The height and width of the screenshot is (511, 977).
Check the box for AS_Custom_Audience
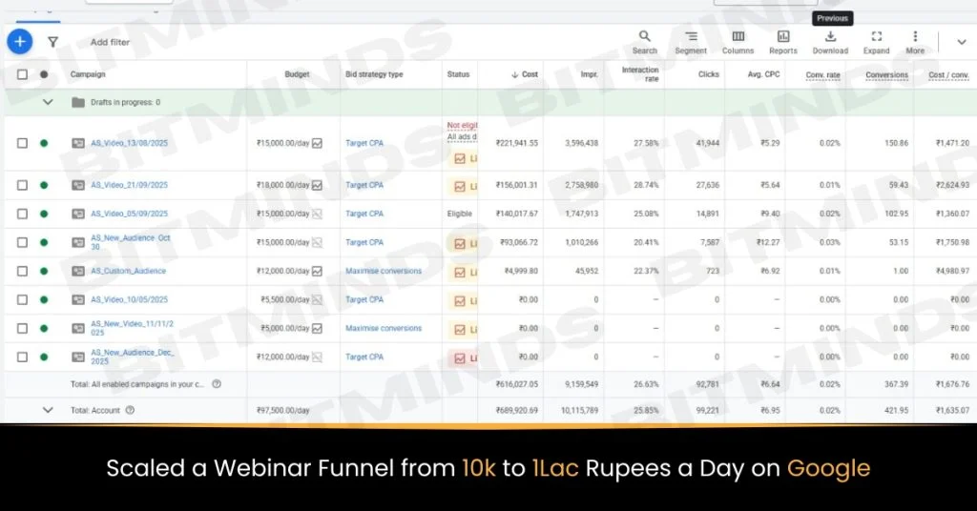coord(23,271)
